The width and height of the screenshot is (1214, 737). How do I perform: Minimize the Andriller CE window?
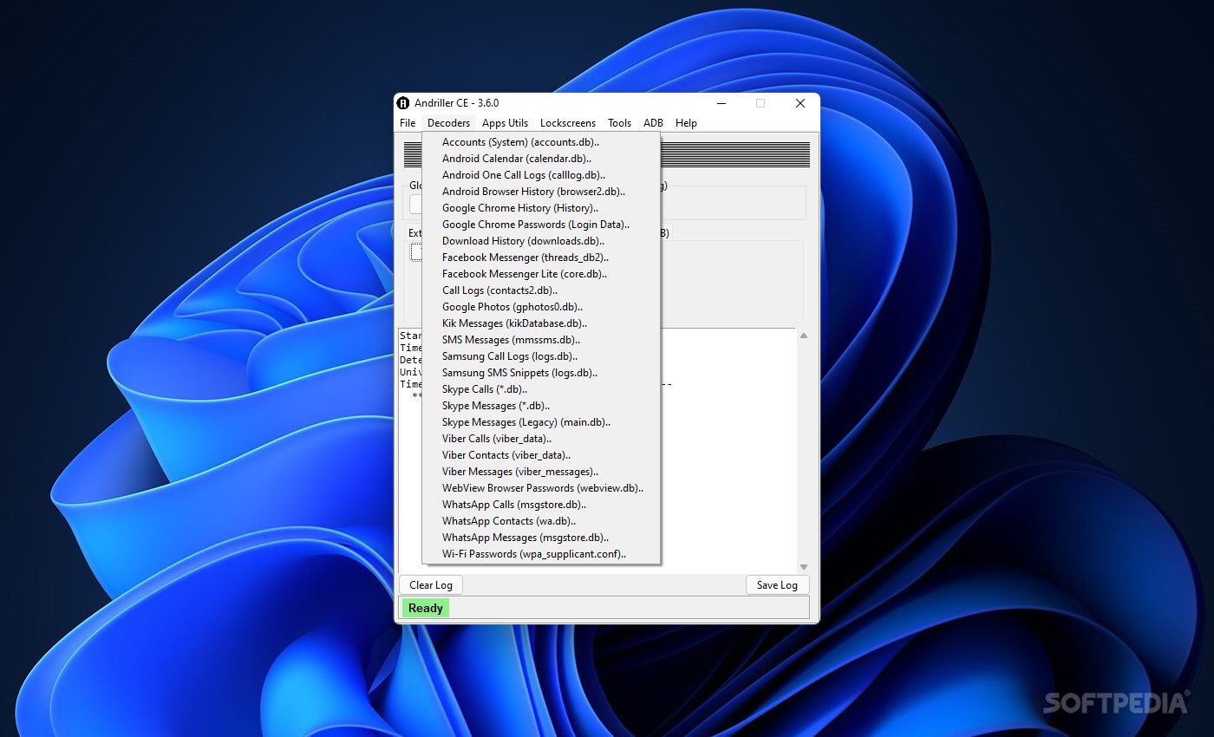point(721,103)
